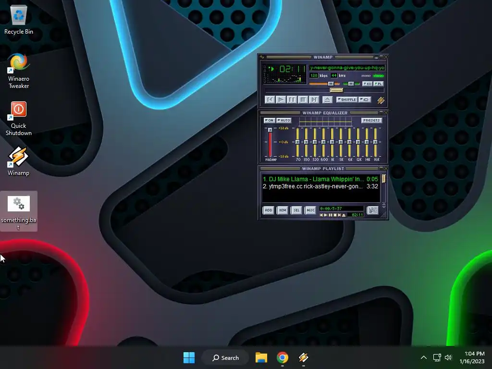492x369 pixels.
Task: Click the PREAMP slider handle
Action: (270, 130)
